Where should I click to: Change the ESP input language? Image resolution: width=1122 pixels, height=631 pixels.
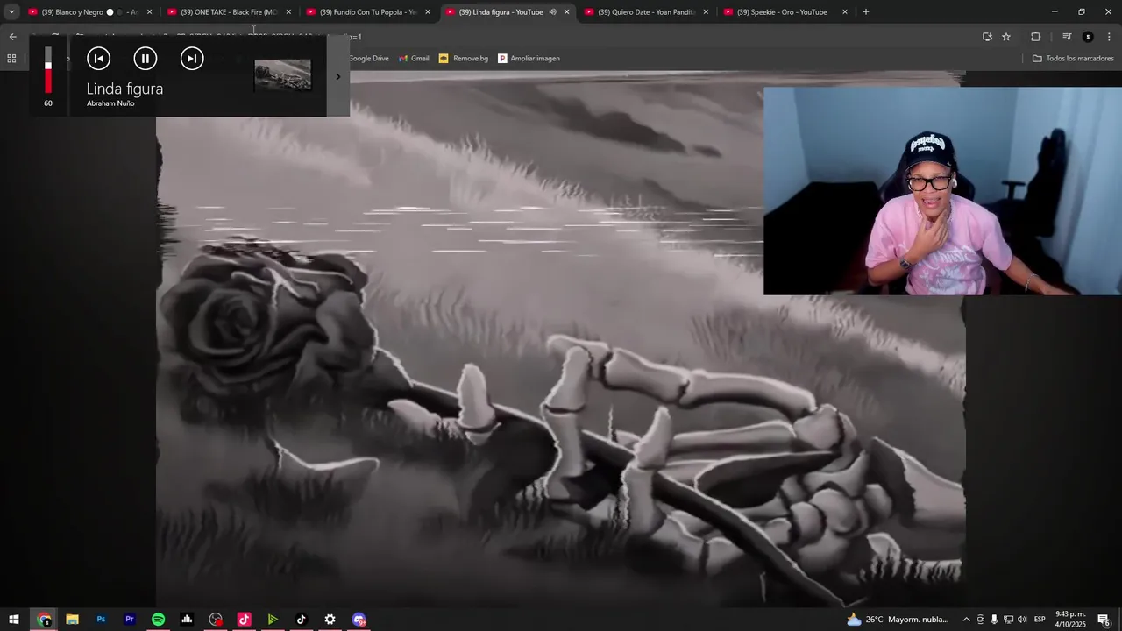pyautogui.click(x=1040, y=620)
